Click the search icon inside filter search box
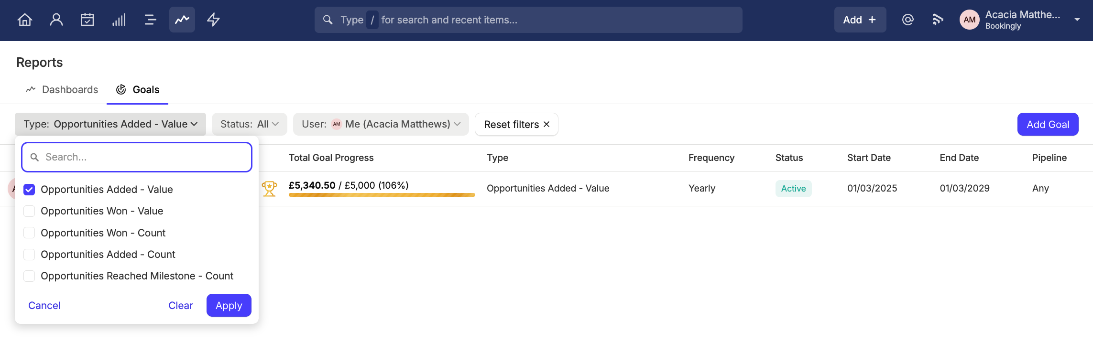1093x342 pixels. (34, 157)
